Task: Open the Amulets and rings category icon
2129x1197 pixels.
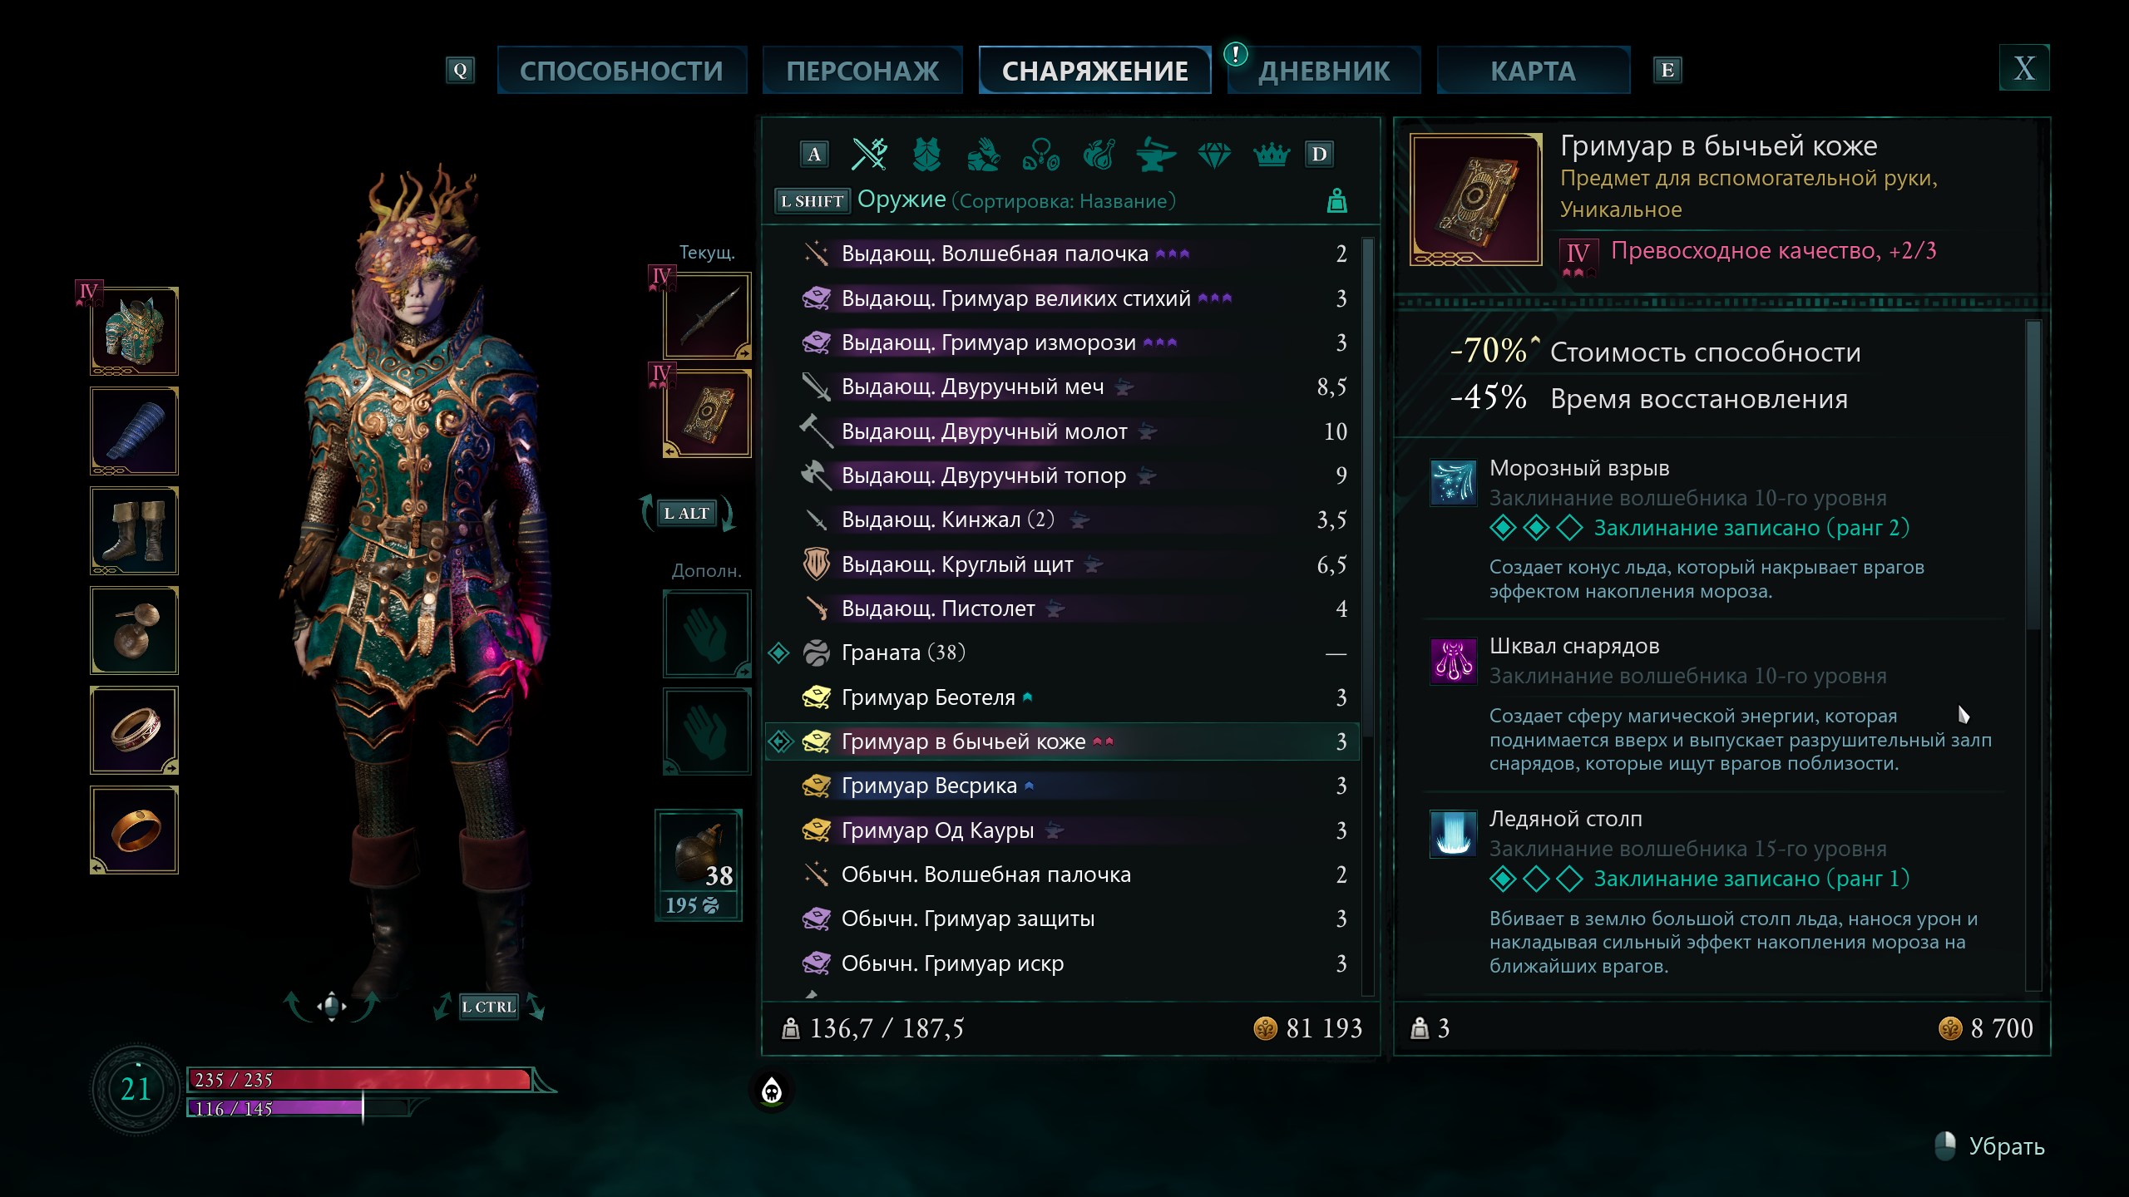Action: pos(1041,154)
